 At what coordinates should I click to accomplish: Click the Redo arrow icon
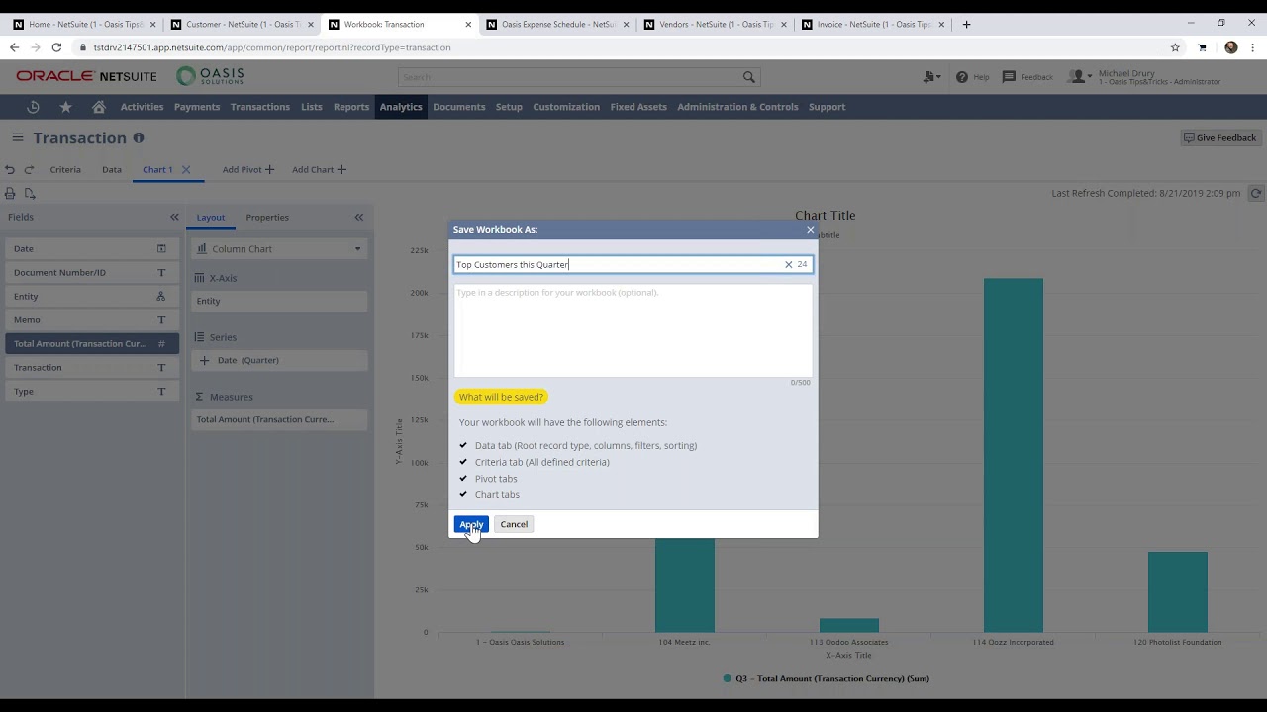pos(29,170)
